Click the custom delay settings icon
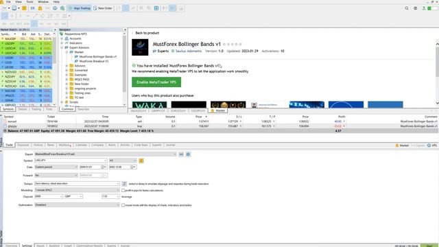This screenshot has height=247, width=439. [124, 184]
